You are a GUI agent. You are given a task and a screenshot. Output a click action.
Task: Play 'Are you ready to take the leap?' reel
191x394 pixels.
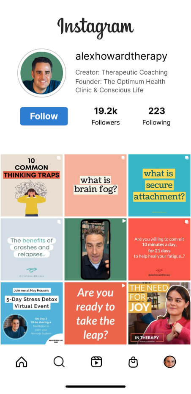tap(95, 313)
